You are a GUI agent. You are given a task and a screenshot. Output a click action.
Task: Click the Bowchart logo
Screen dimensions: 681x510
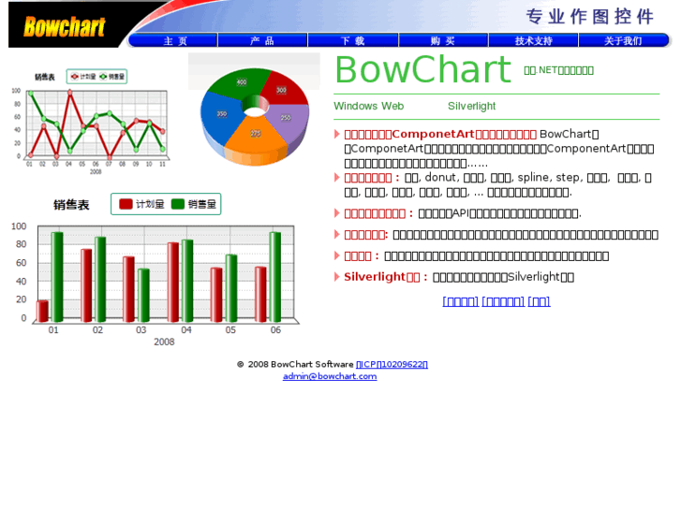tap(65, 26)
